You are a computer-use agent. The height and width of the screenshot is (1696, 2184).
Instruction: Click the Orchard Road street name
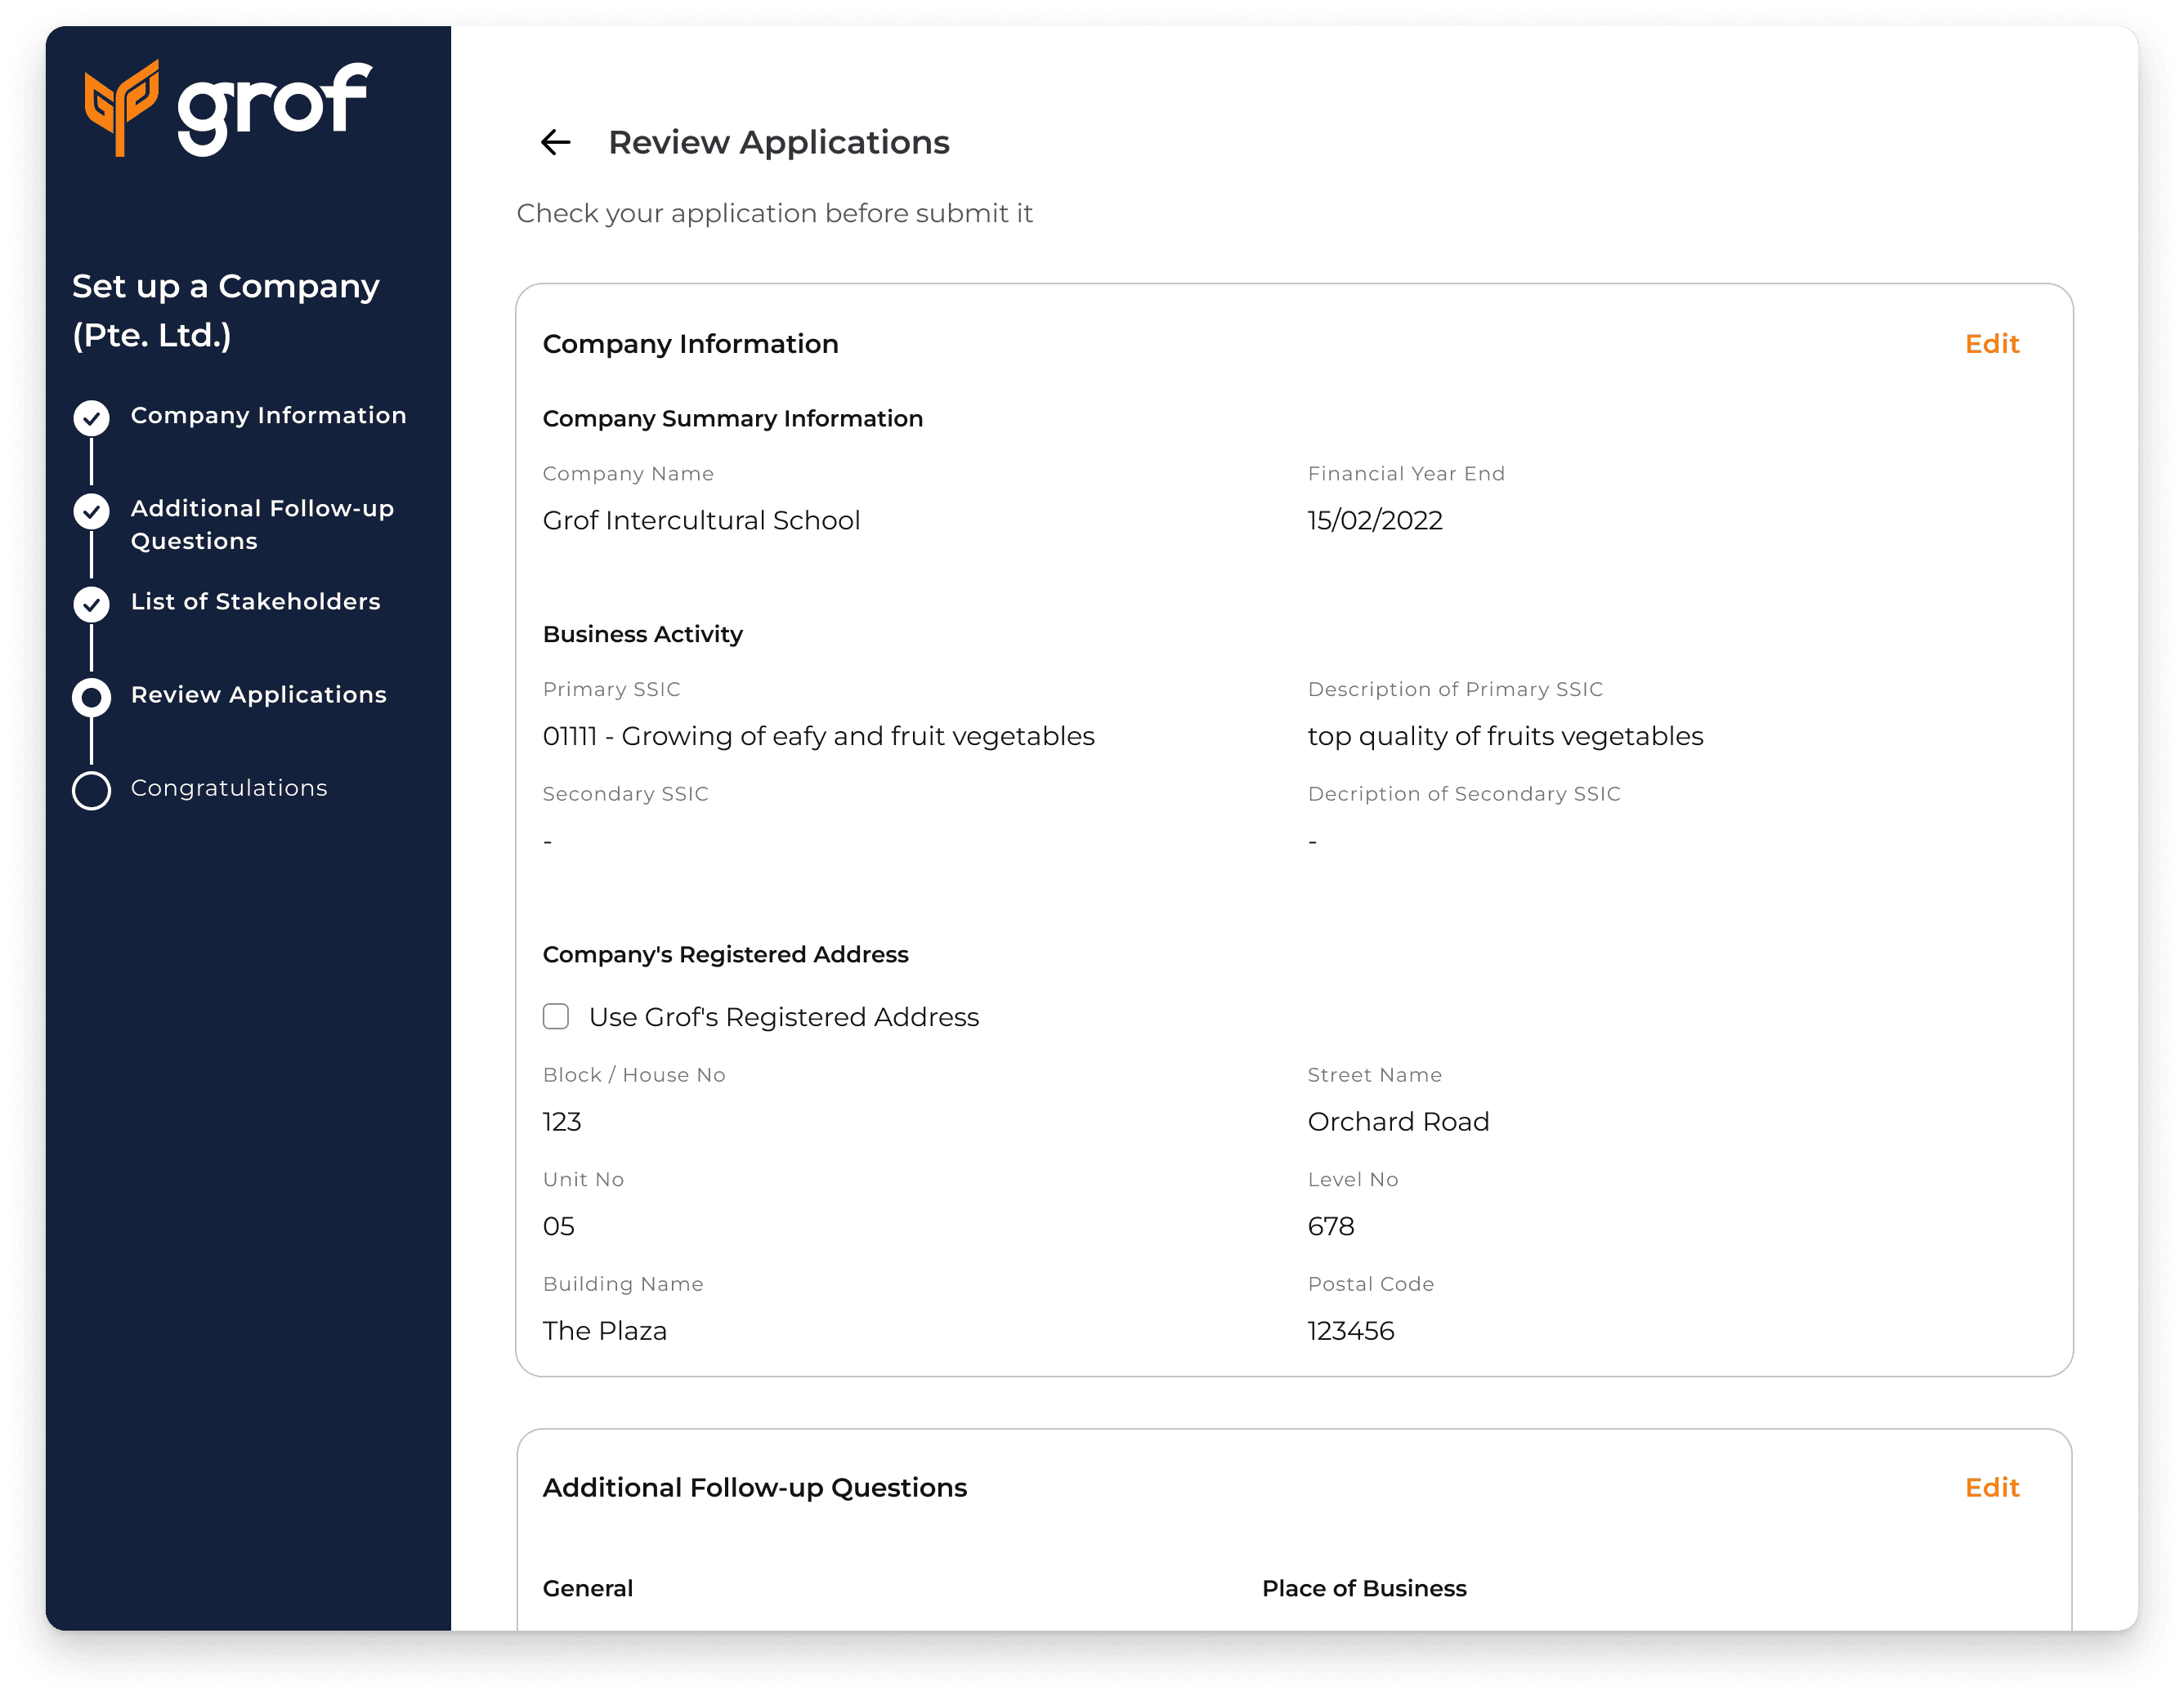click(x=1398, y=1122)
